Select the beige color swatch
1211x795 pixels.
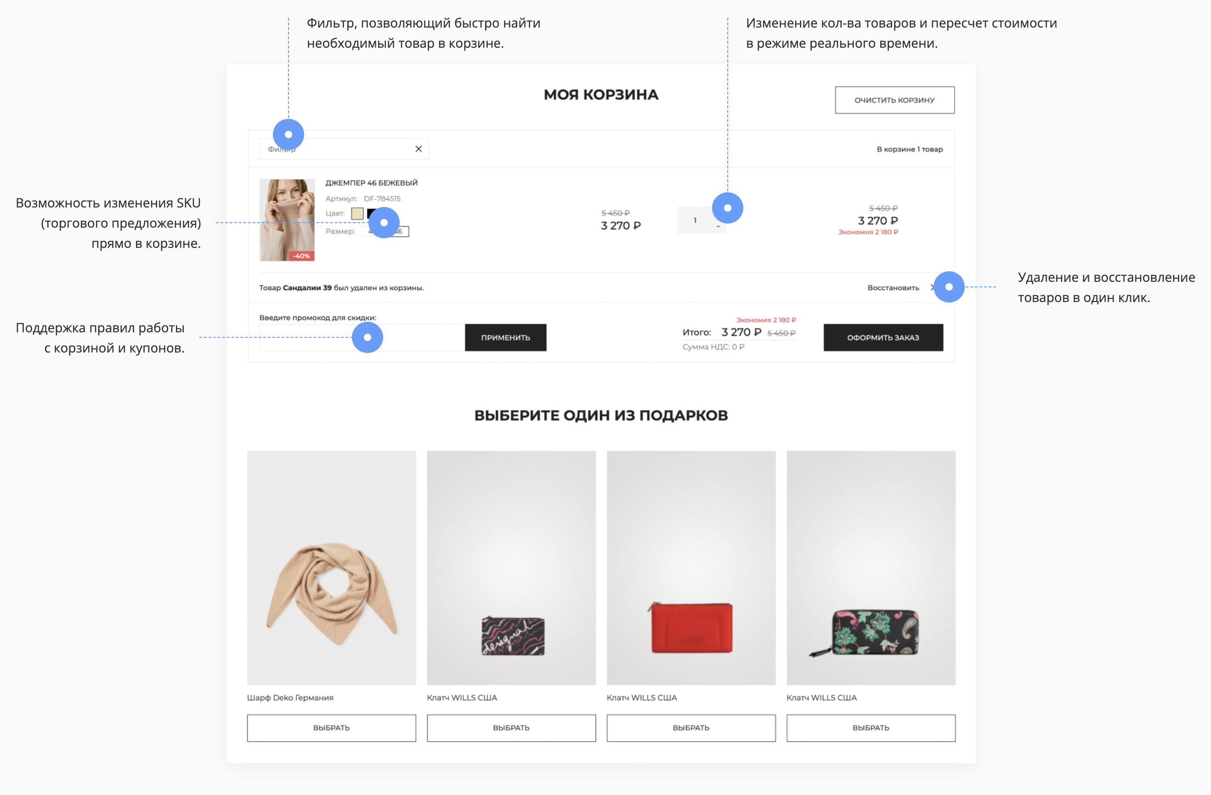[357, 213]
